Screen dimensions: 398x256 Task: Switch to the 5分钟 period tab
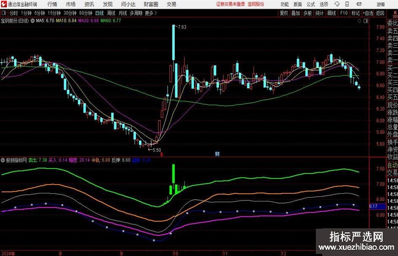[x=39, y=13]
